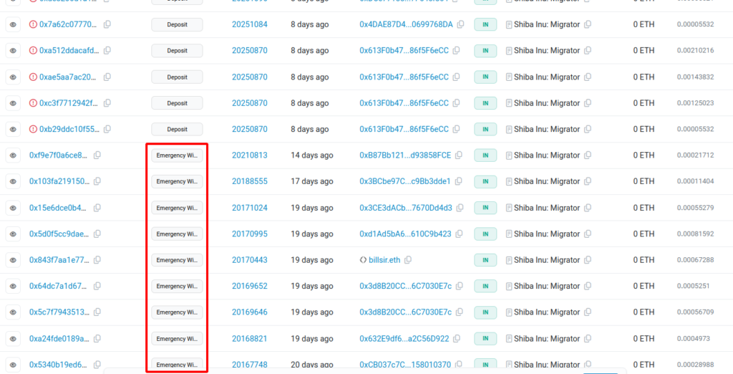Open the billsir.eth sender address

pyautogui.click(x=384, y=260)
